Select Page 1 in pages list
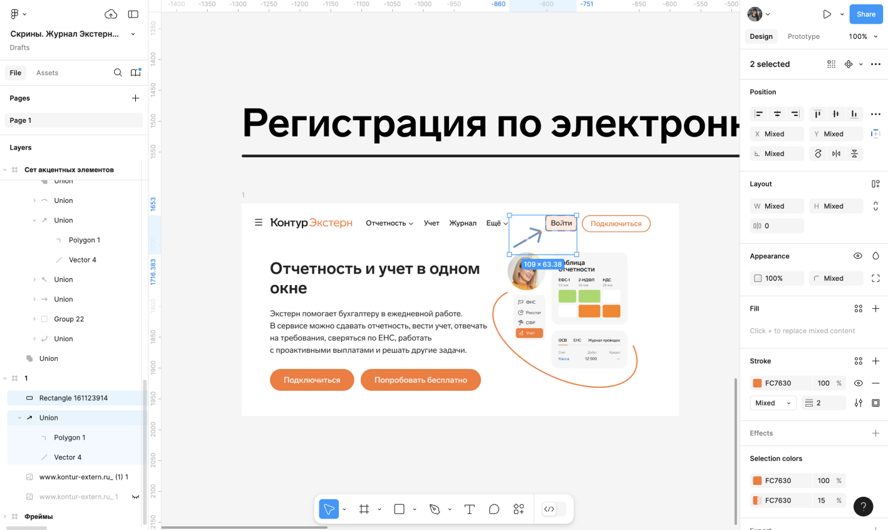 (74, 120)
